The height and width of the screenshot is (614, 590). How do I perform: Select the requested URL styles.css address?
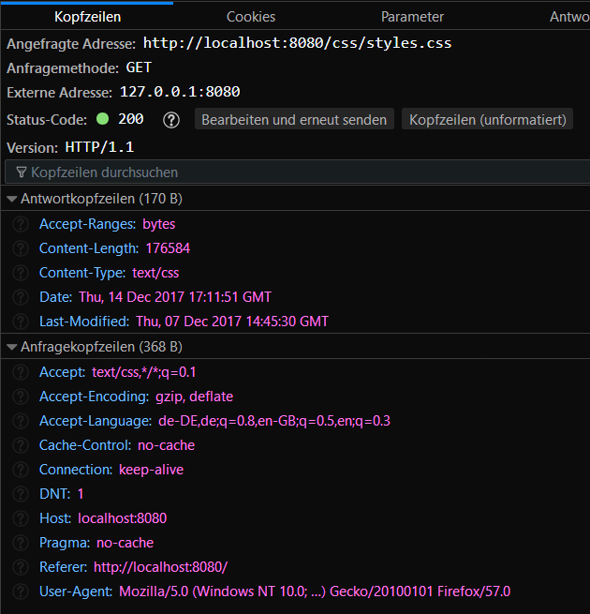pyautogui.click(x=298, y=43)
